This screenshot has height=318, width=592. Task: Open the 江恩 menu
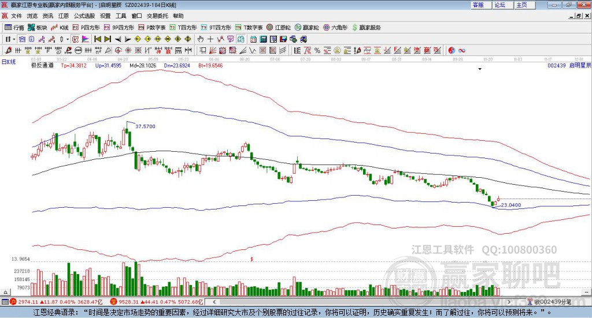[64, 16]
